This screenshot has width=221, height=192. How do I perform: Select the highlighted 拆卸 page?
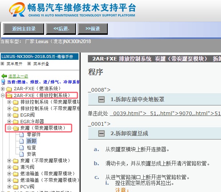pyautogui.click(x=31, y=141)
